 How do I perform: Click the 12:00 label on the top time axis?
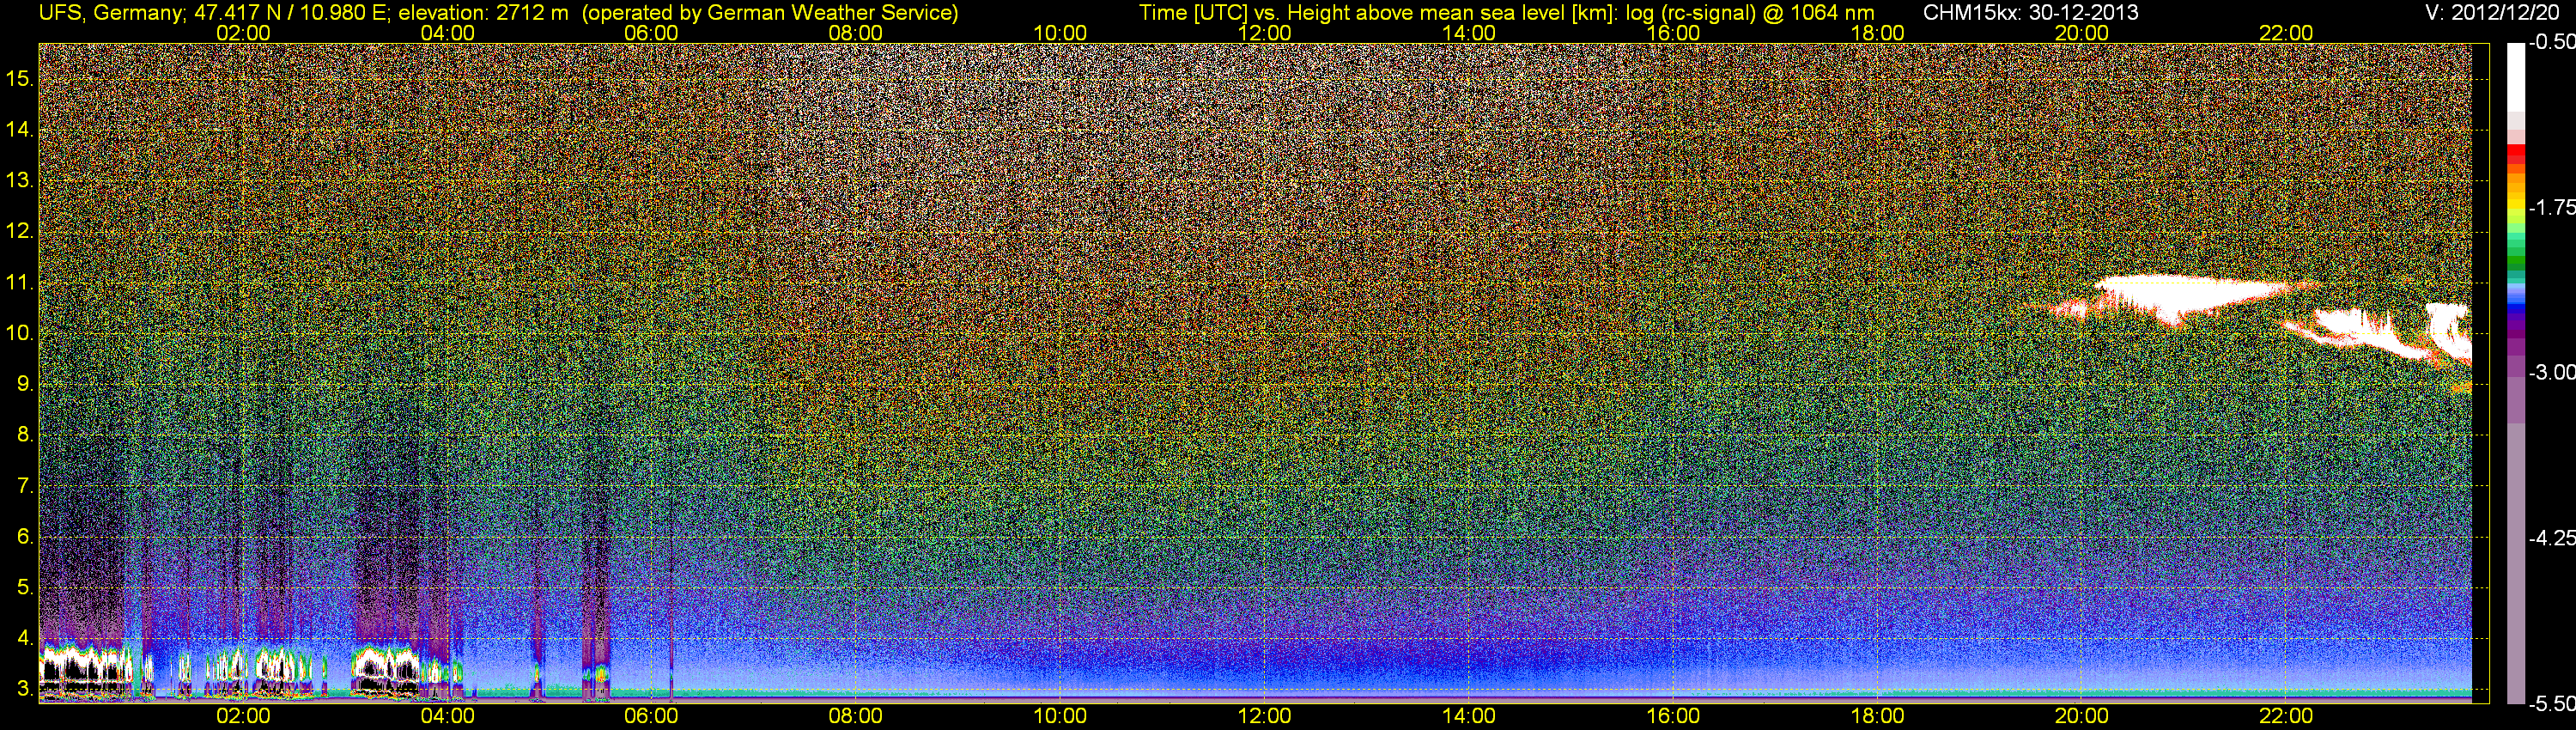click(1264, 33)
